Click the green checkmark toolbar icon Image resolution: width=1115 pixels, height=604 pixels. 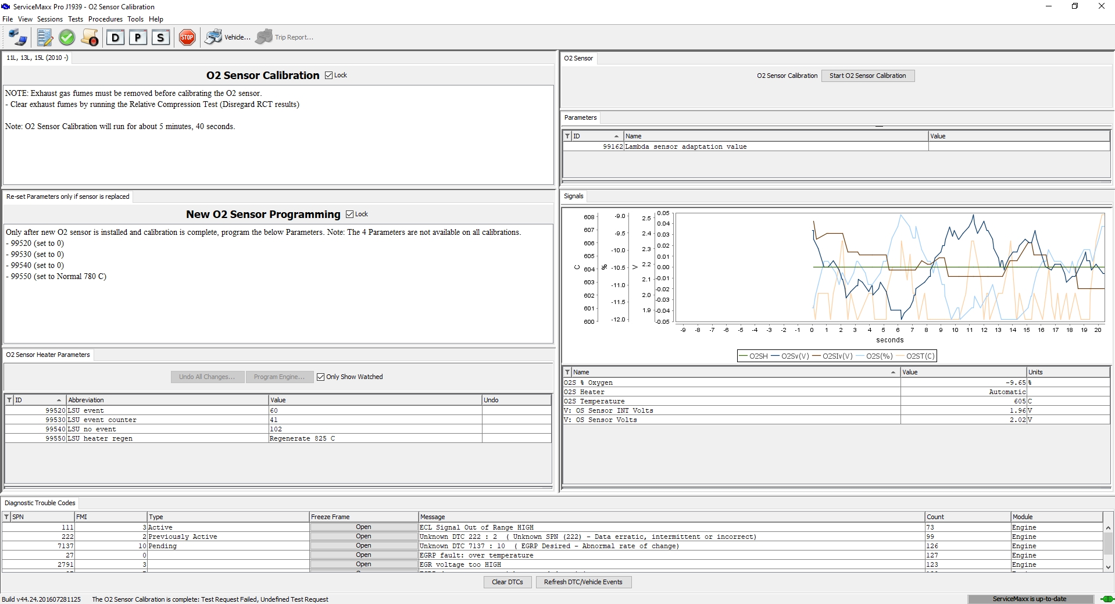pos(67,38)
